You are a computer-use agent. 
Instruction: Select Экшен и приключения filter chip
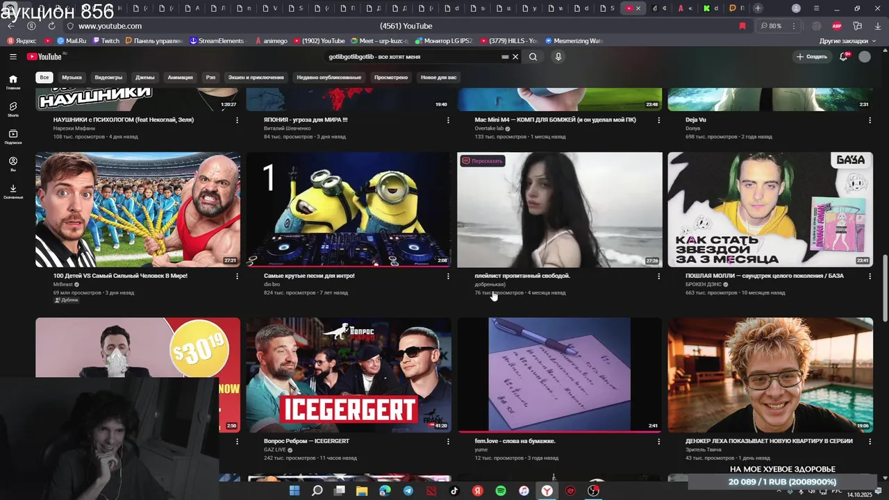point(256,77)
